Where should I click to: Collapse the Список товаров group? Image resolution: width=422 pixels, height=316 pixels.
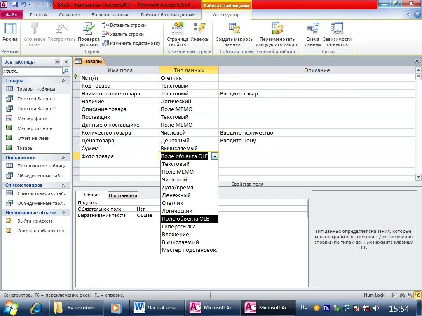point(63,185)
